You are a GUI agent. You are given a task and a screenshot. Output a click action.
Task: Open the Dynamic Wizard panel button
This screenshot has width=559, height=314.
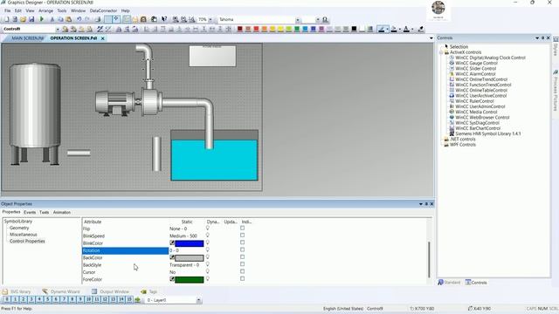pos(61,291)
